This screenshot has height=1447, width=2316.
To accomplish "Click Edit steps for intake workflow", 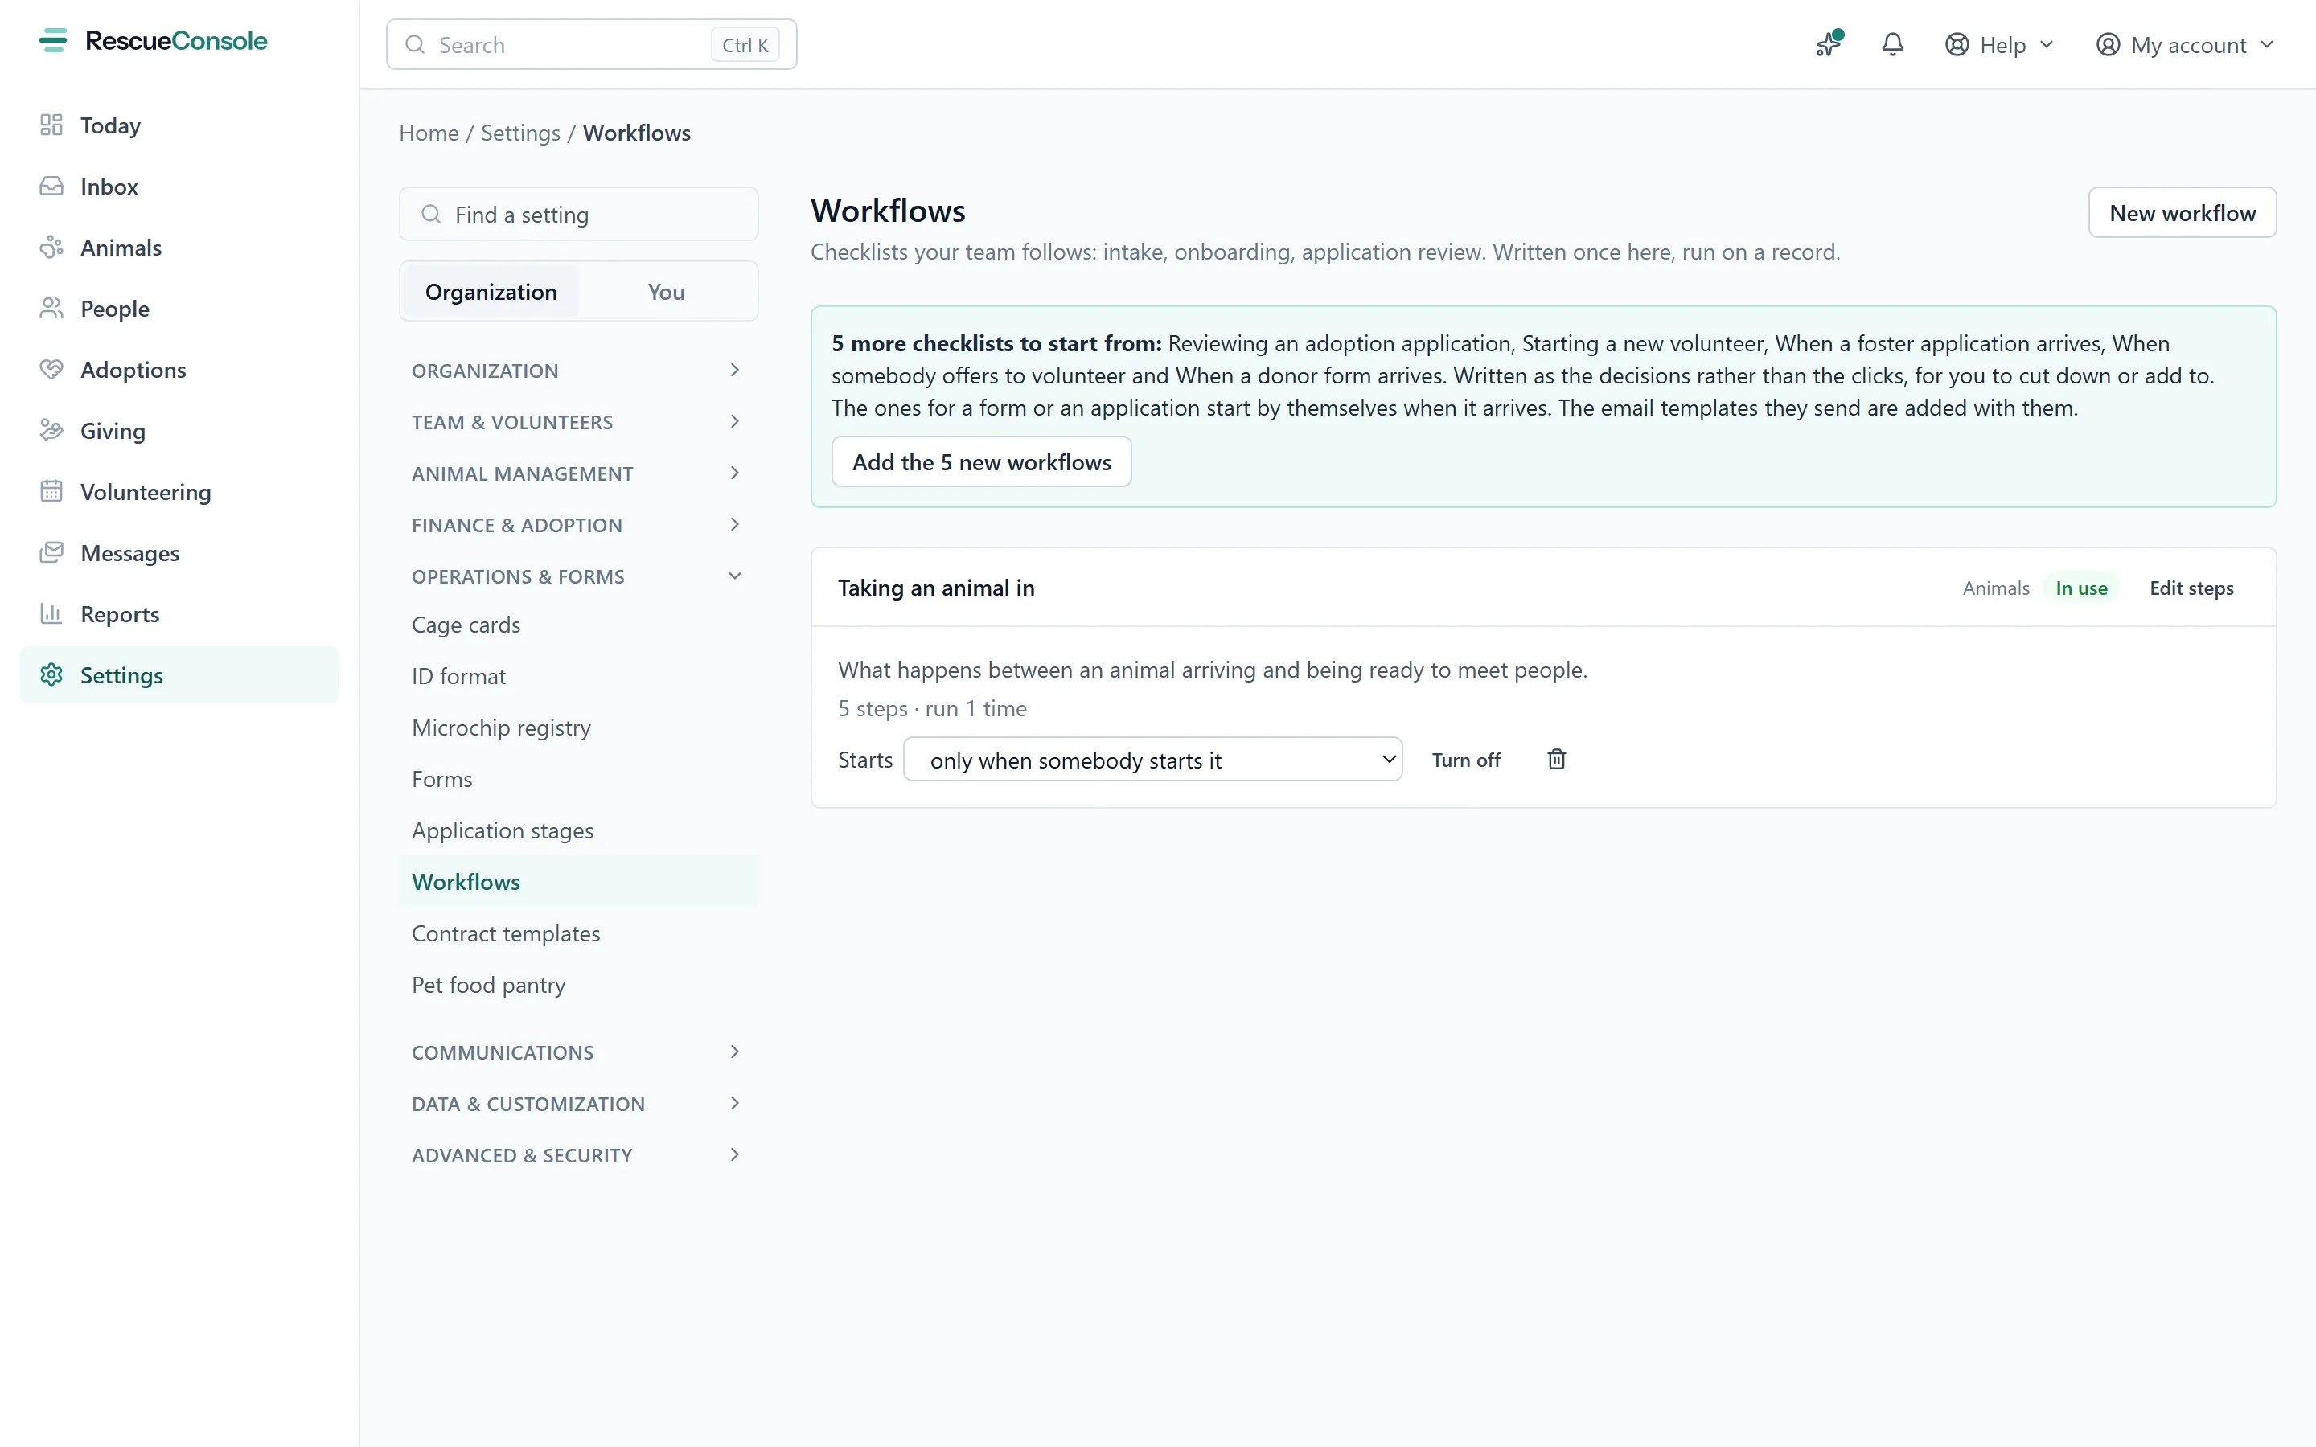I will point(2191,588).
